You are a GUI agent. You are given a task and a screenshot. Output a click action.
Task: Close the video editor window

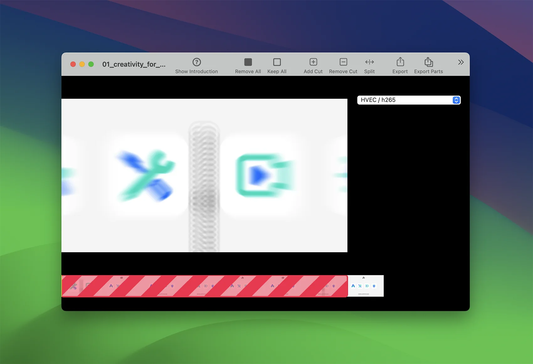[73, 64]
